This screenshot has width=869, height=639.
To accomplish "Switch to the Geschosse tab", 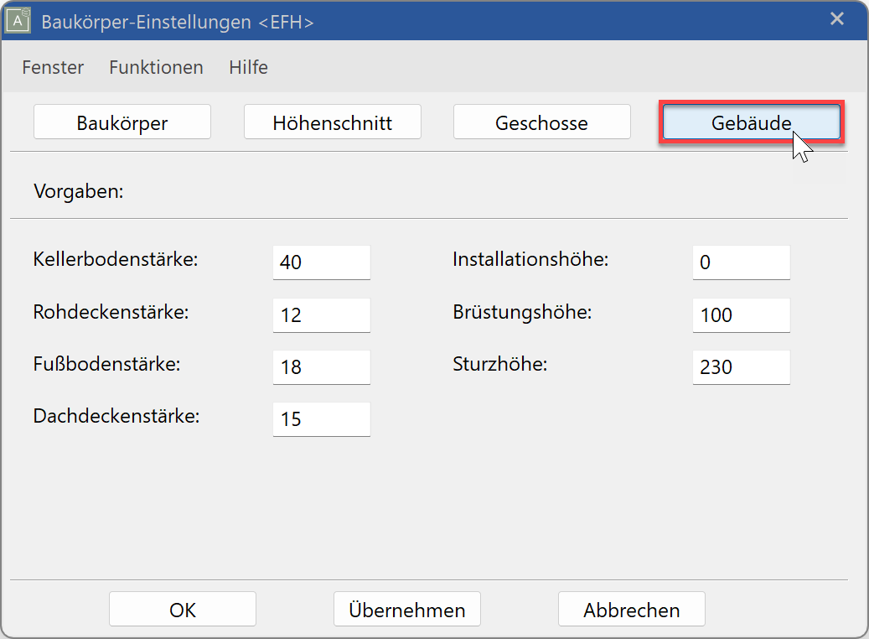I will (541, 121).
